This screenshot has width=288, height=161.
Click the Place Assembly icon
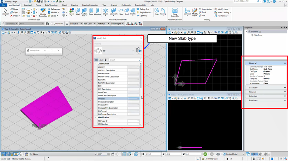tap(175, 12)
